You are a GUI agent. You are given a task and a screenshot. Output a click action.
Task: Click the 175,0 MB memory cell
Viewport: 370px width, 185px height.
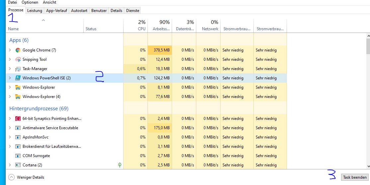click(160, 128)
